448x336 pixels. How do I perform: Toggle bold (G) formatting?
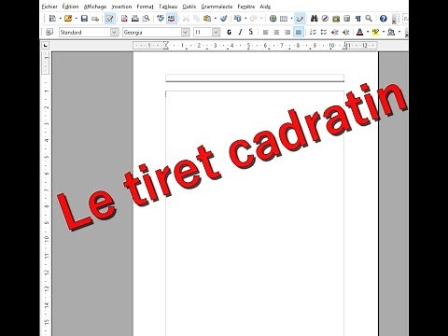click(230, 32)
